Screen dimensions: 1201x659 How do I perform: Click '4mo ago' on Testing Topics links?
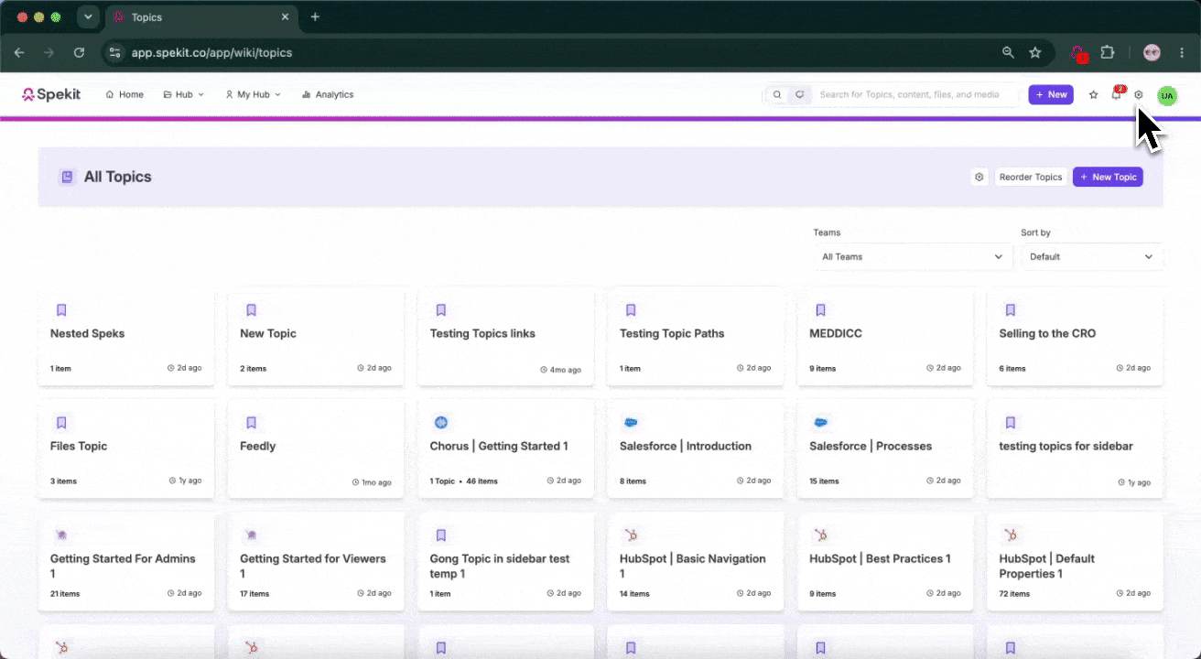coord(561,370)
